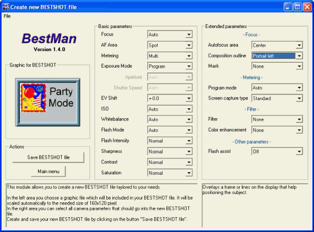Click the Party Mode graphic thumbnail
Image resolution: width=314 pixels, height=232 pixels.
(x=48, y=102)
